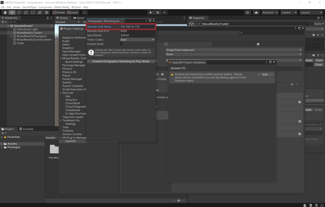
Task: Adjust the Project asset icon size slider
Action: click(x=178, y=201)
